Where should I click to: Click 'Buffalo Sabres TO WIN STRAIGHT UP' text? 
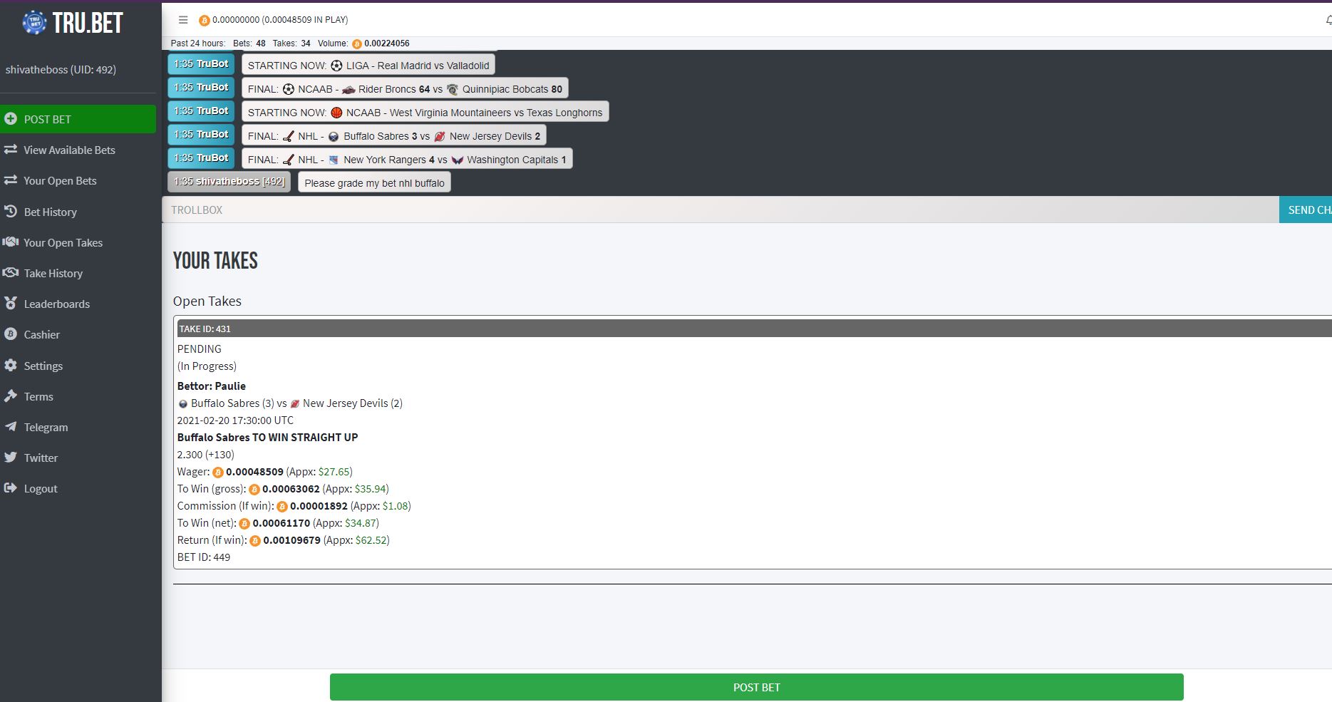(267, 438)
